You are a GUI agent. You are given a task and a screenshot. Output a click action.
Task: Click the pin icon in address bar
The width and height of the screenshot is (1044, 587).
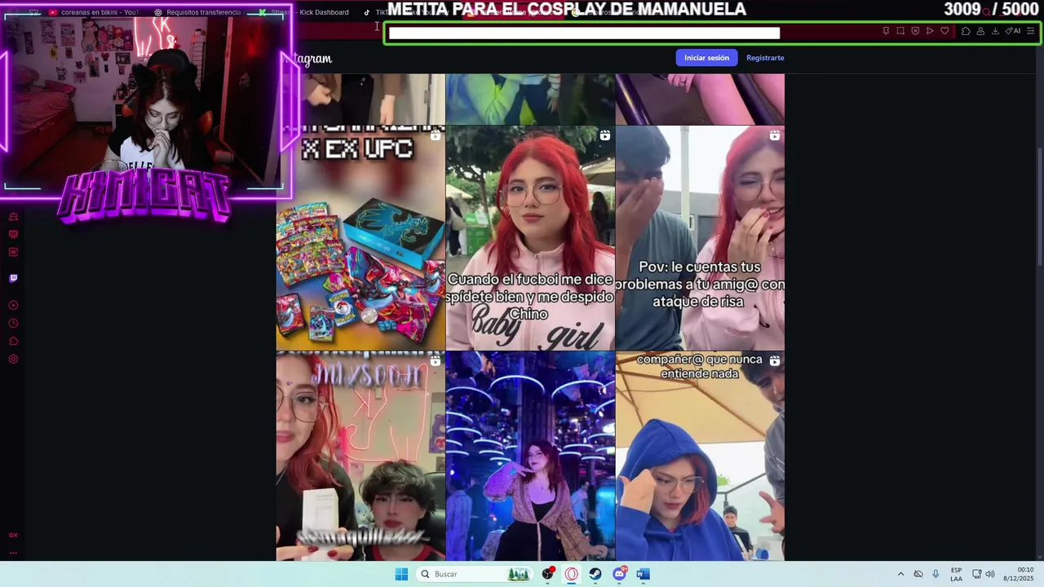point(886,31)
